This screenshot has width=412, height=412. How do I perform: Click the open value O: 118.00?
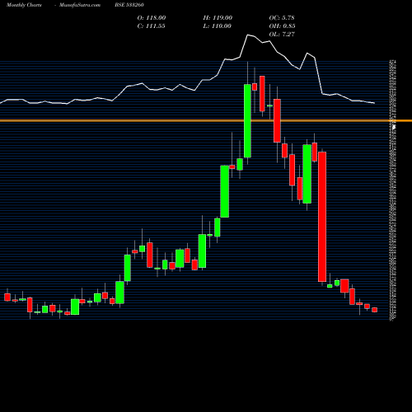tap(152, 18)
